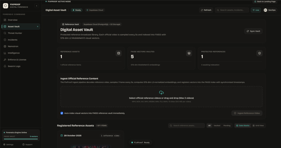Image resolution: width=281 pixels, height=148 pixels.
Task: Click the Refresh circular arrows icon
Action: coord(202,10)
